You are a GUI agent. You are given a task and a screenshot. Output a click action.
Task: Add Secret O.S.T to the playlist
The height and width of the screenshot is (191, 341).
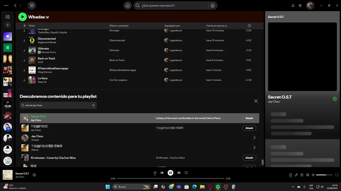(249, 118)
